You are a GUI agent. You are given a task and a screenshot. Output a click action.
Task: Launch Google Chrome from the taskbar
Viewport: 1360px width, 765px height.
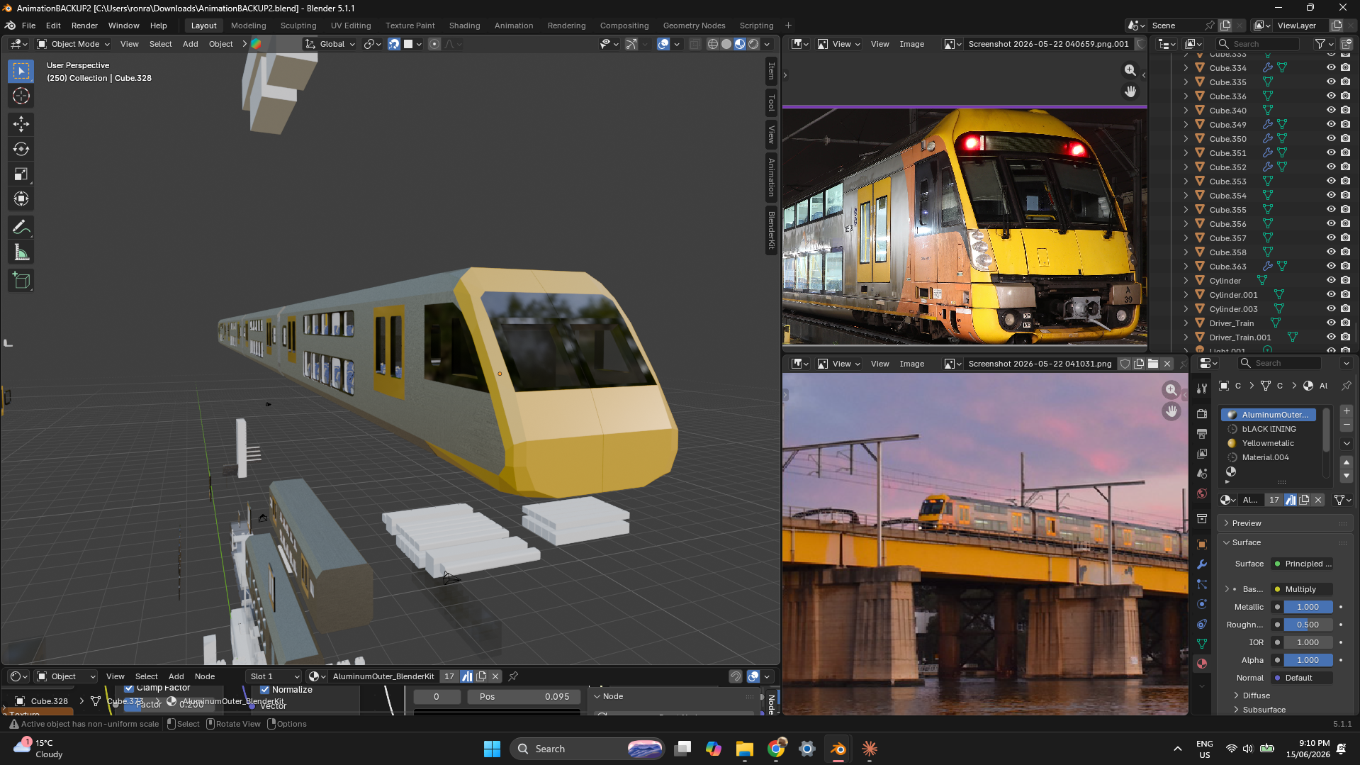pos(776,749)
